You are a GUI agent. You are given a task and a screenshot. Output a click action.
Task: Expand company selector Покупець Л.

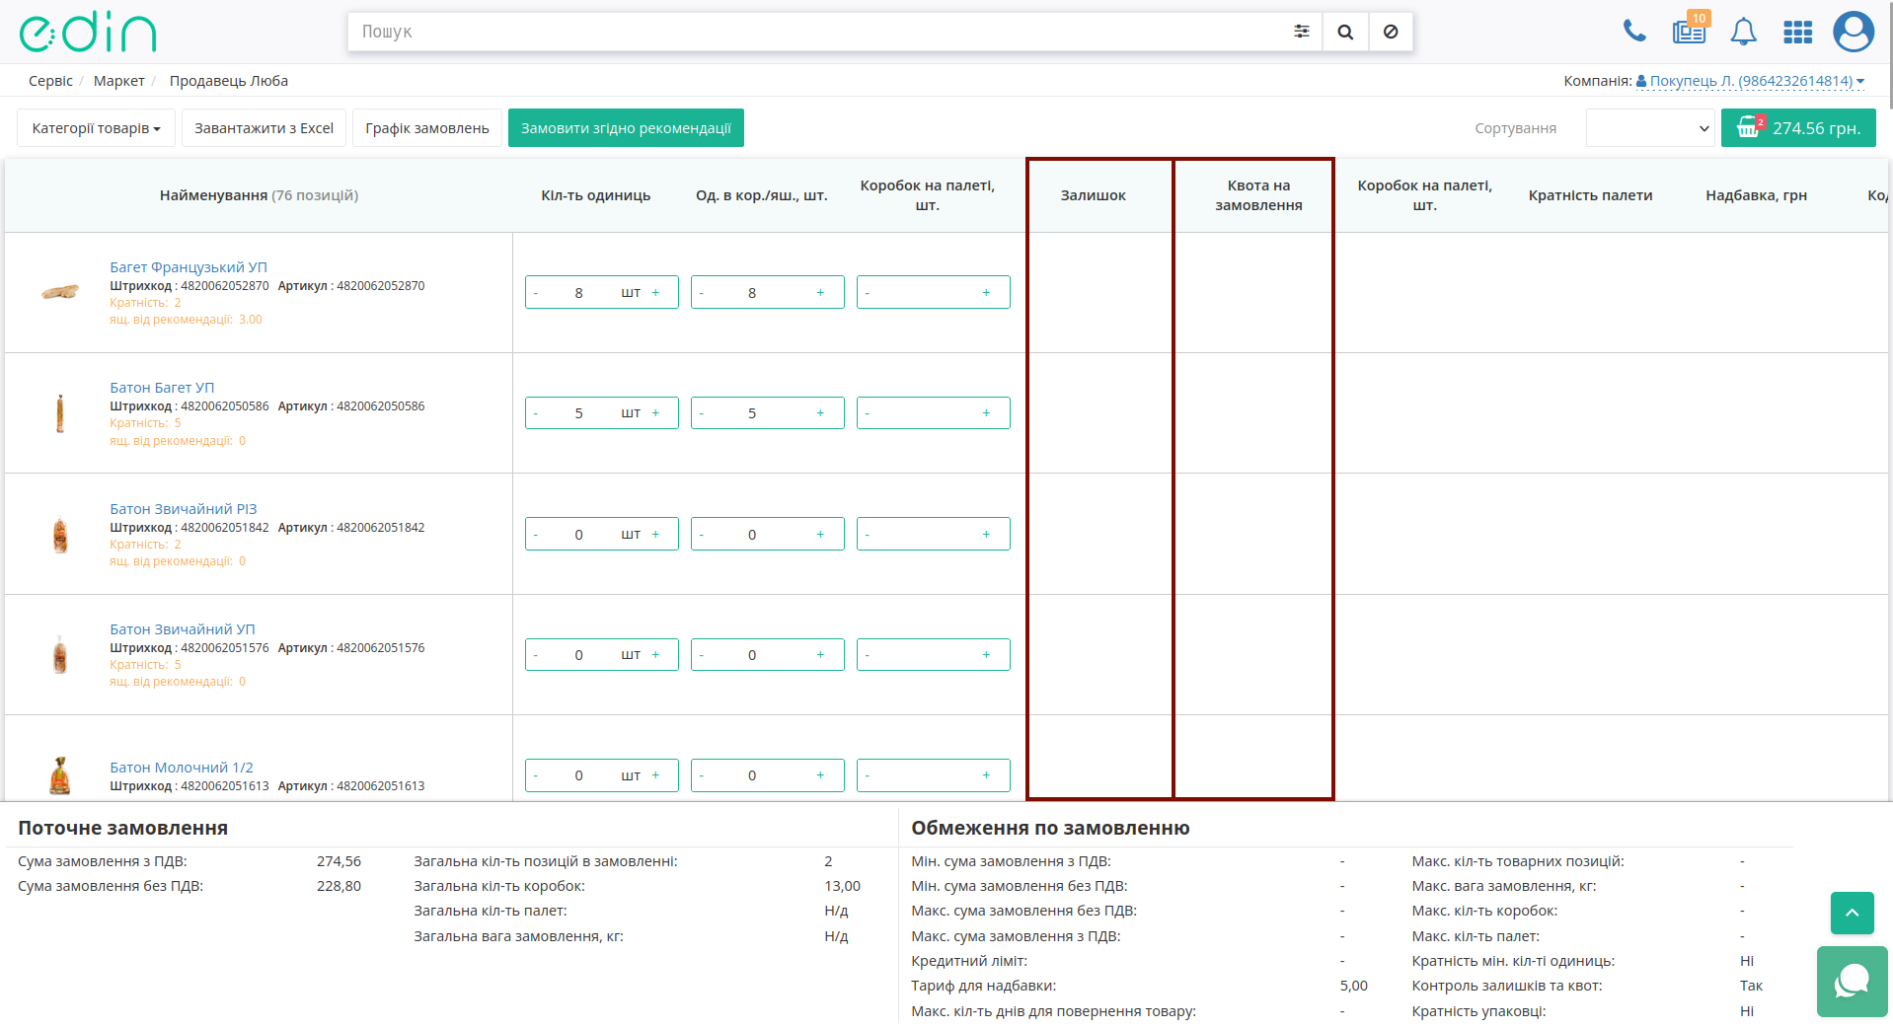point(1750,81)
